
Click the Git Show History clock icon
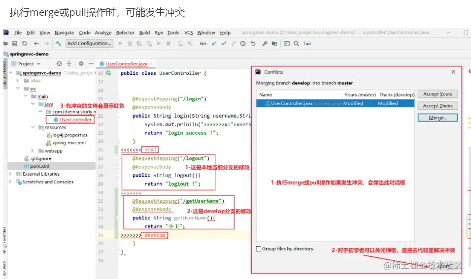(243, 43)
